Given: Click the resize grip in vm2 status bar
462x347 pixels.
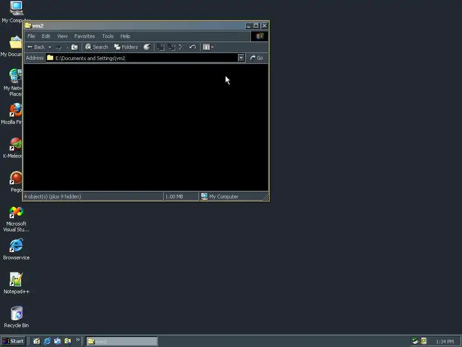Looking at the screenshot, I should click(266, 198).
